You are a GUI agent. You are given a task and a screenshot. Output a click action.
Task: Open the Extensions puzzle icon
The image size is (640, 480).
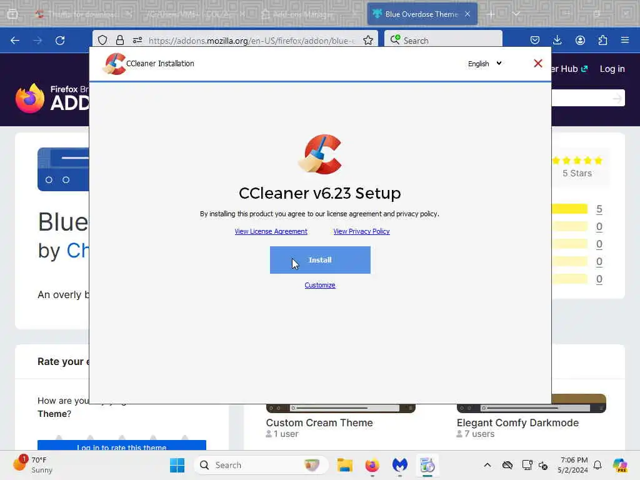602,40
